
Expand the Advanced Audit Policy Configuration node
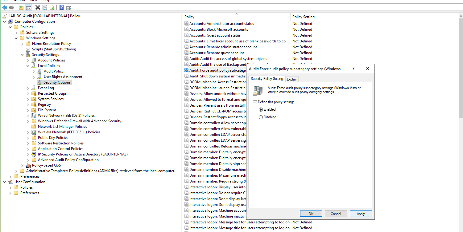pos(28,160)
